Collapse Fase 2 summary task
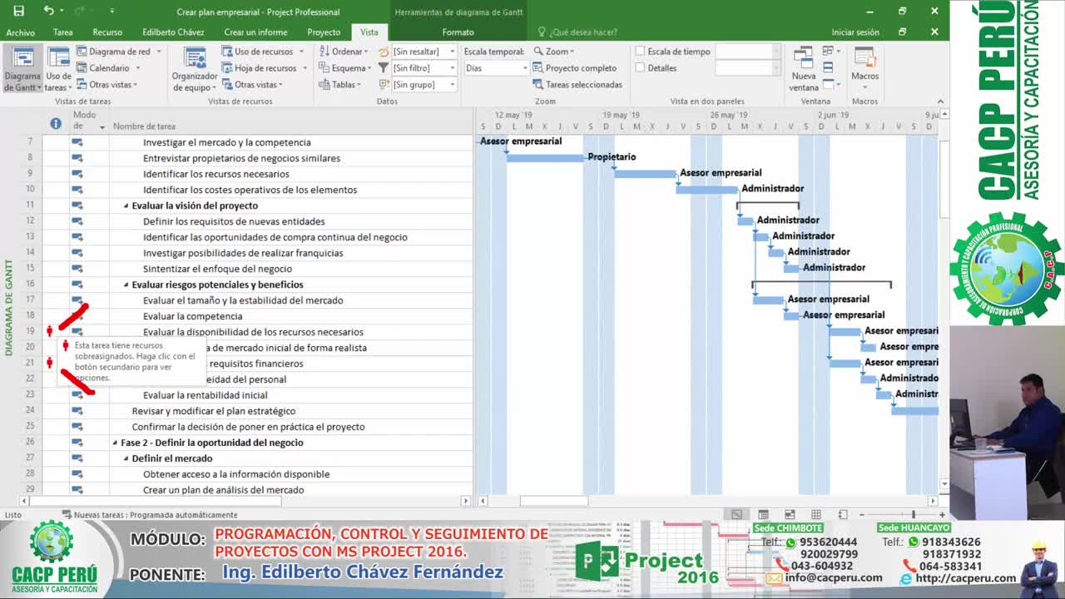The width and height of the screenshot is (1065, 599). pos(116,443)
